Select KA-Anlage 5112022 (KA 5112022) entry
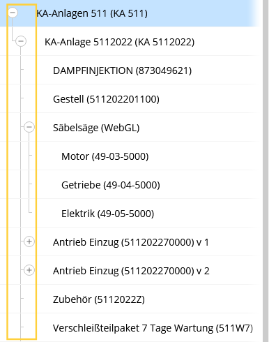This screenshot has width=269, height=342. tap(119, 42)
